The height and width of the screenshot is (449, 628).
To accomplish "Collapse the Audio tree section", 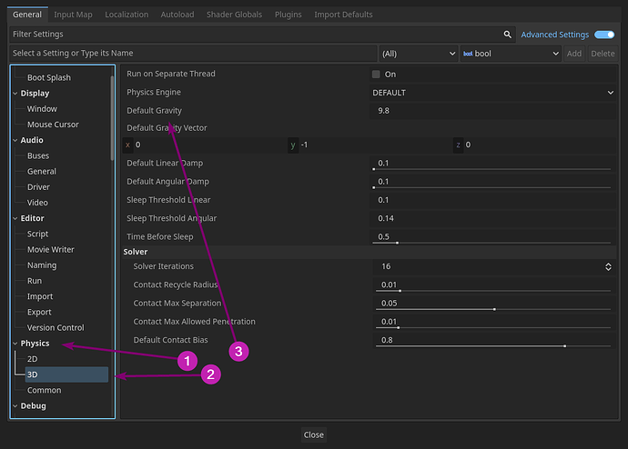I will pos(15,140).
